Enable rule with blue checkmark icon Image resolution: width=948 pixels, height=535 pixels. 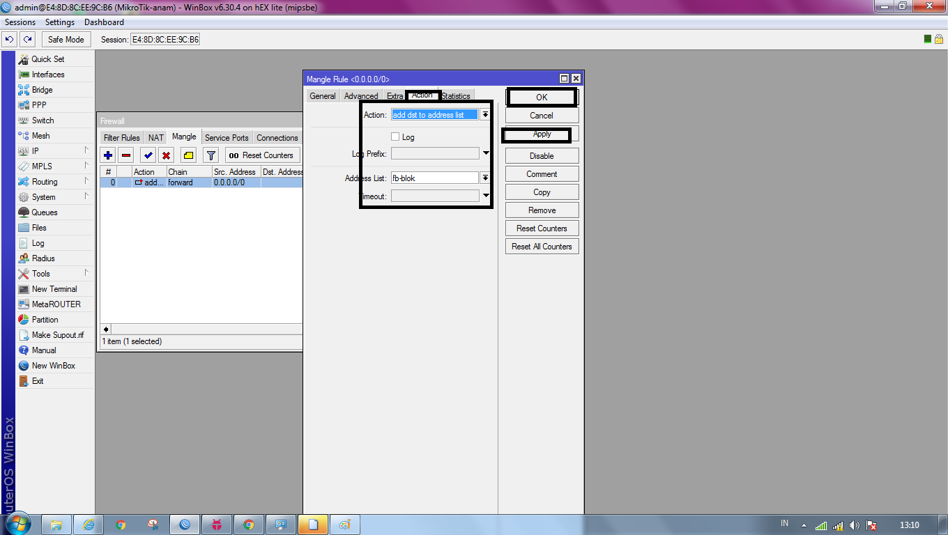pyautogui.click(x=148, y=155)
